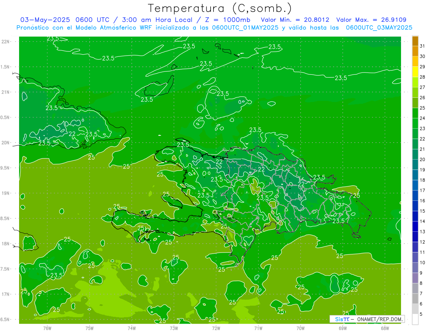Screen dimensions: 432x333
Task: Click the 21N latitude axis label
Action: (x=6, y=92)
